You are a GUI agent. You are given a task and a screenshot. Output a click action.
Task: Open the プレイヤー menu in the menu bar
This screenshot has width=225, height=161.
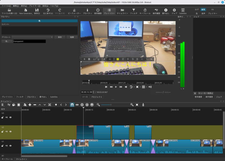35,6
